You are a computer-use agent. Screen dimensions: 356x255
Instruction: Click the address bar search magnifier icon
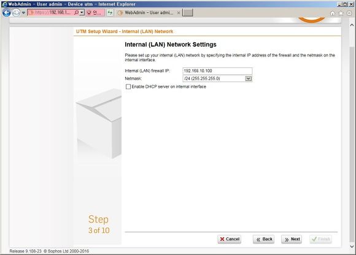click(x=76, y=13)
